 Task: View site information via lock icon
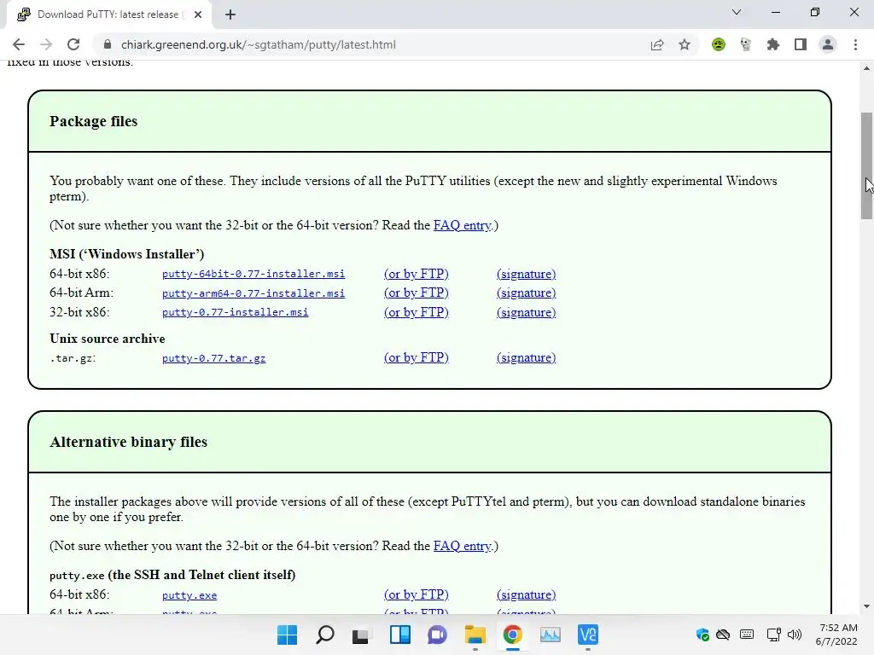(x=108, y=44)
